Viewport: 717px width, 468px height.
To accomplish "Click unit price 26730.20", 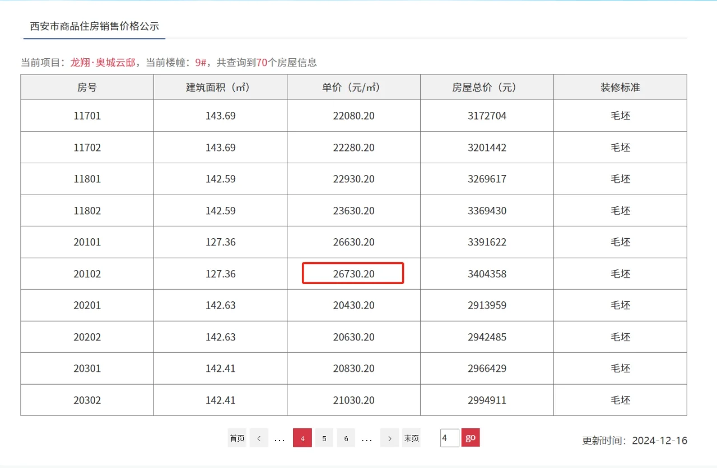I will (353, 274).
